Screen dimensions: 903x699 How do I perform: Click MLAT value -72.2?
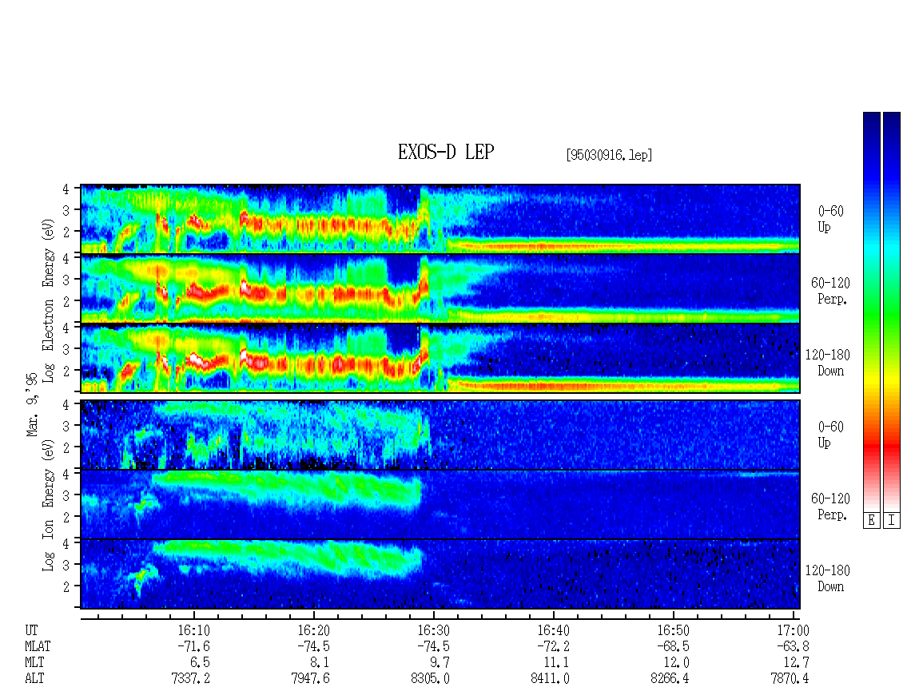[553, 646]
